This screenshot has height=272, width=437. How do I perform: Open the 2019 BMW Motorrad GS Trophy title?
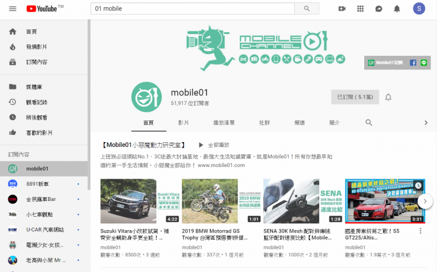coord(215,234)
